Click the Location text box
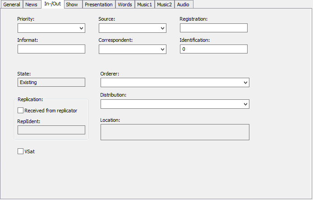This screenshot has width=313, height=200. click(175, 132)
